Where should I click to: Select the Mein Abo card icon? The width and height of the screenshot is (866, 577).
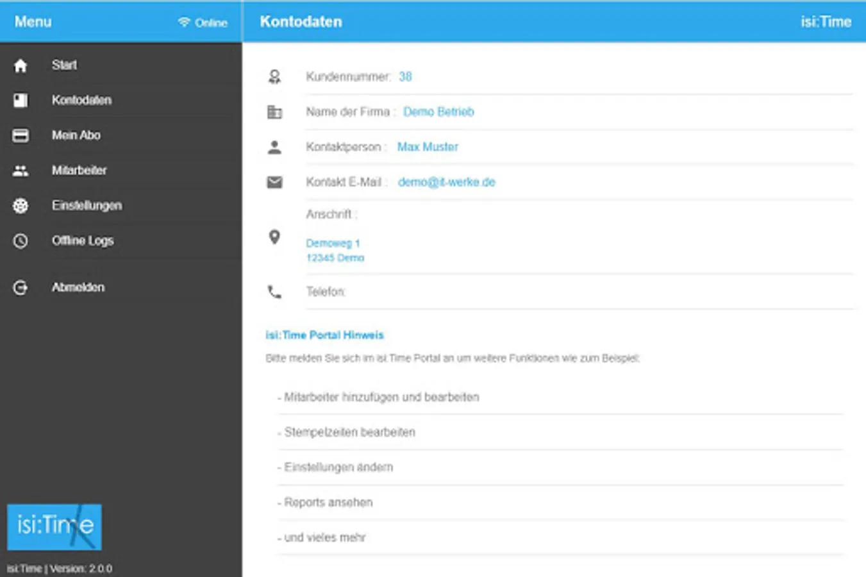pyautogui.click(x=21, y=135)
